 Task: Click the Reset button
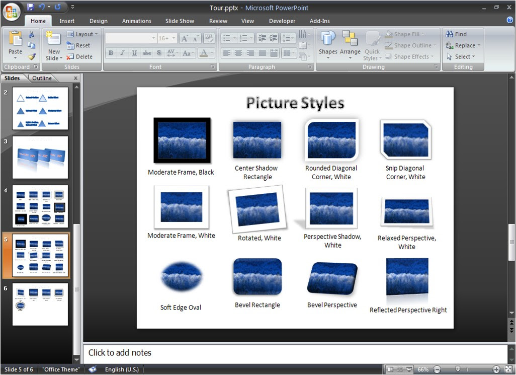79,45
